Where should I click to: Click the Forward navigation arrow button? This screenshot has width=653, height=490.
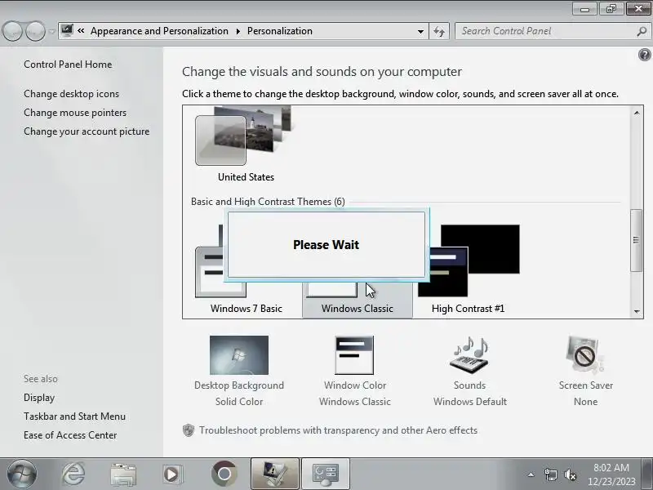[35, 31]
